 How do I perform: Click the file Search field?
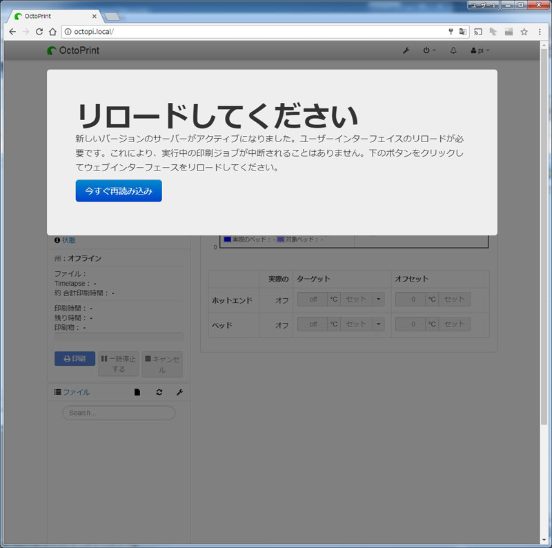119,413
